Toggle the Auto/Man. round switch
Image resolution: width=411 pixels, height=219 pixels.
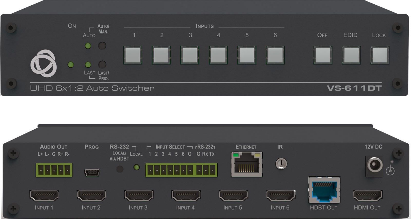click(102, 46)
